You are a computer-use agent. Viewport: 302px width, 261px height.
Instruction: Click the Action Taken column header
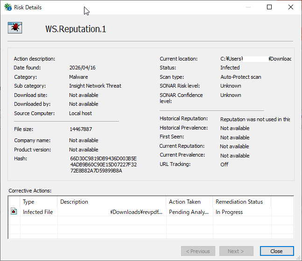[190, 201]
